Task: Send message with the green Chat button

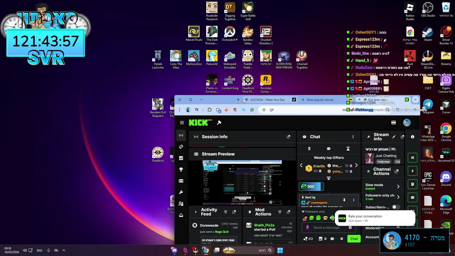Action: 354,239
